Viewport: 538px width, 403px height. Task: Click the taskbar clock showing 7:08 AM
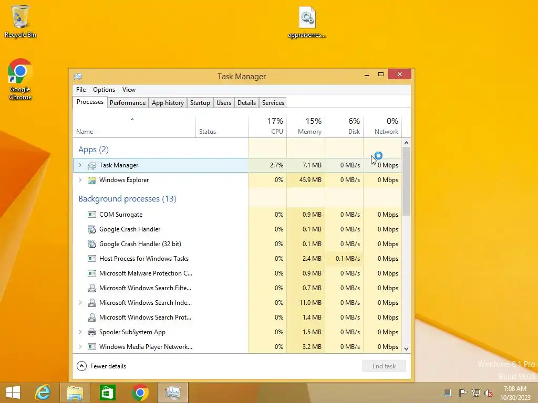click(515, 393)
